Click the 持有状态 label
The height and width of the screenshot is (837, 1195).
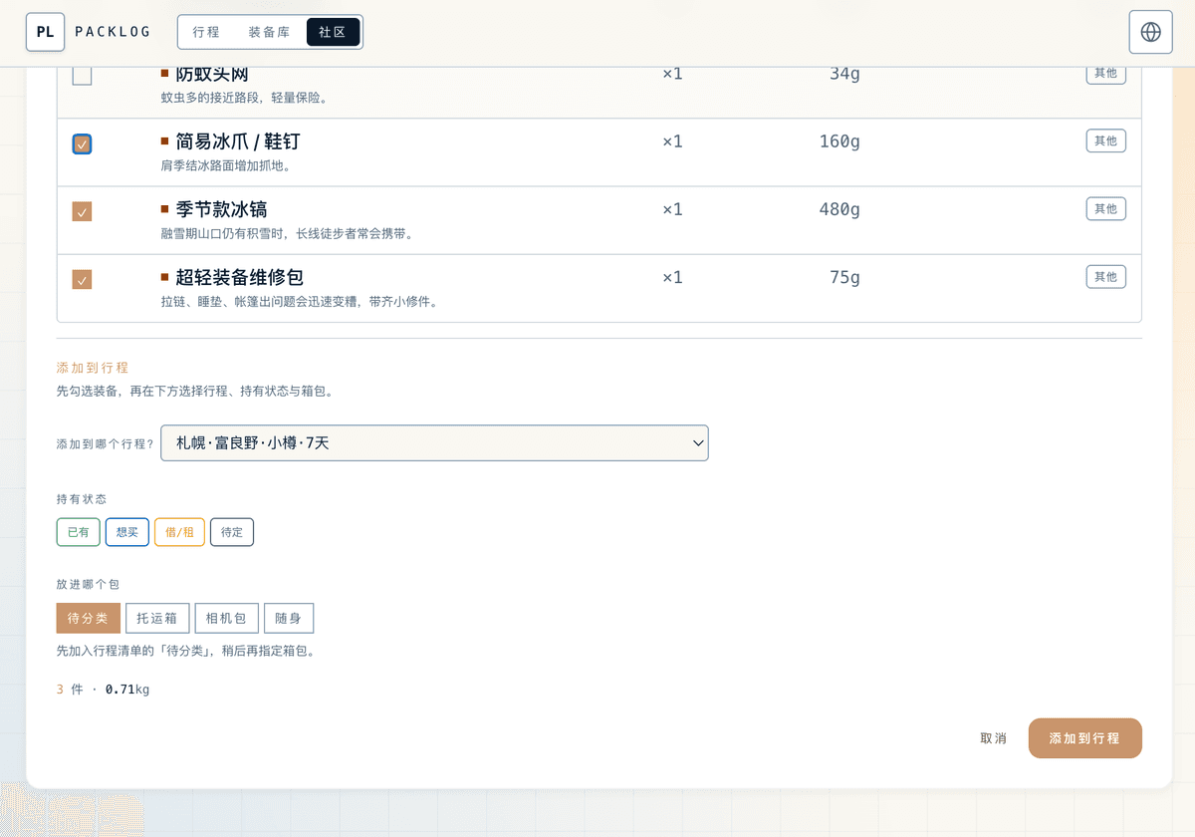[82, 498]
